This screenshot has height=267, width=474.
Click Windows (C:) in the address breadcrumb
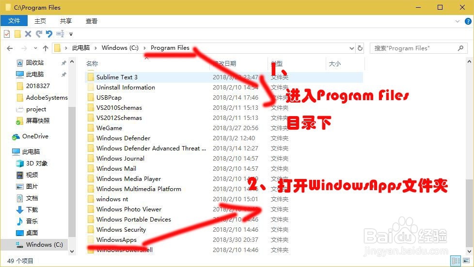[x=120, y=48]
